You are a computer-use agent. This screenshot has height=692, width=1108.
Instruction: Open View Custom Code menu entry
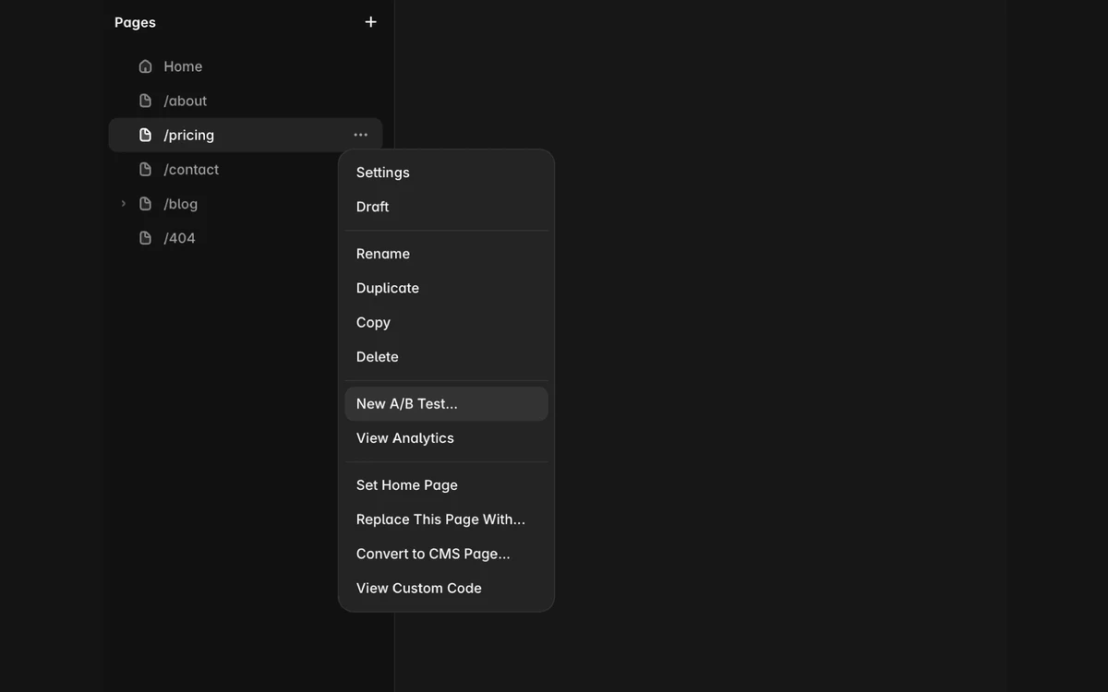446,588
